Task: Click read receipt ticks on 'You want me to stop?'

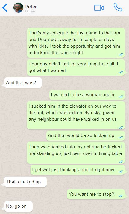Action: [121, 196]
